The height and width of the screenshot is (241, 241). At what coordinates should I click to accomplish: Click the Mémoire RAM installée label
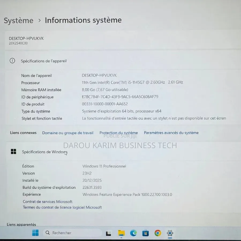coord(41,90)
